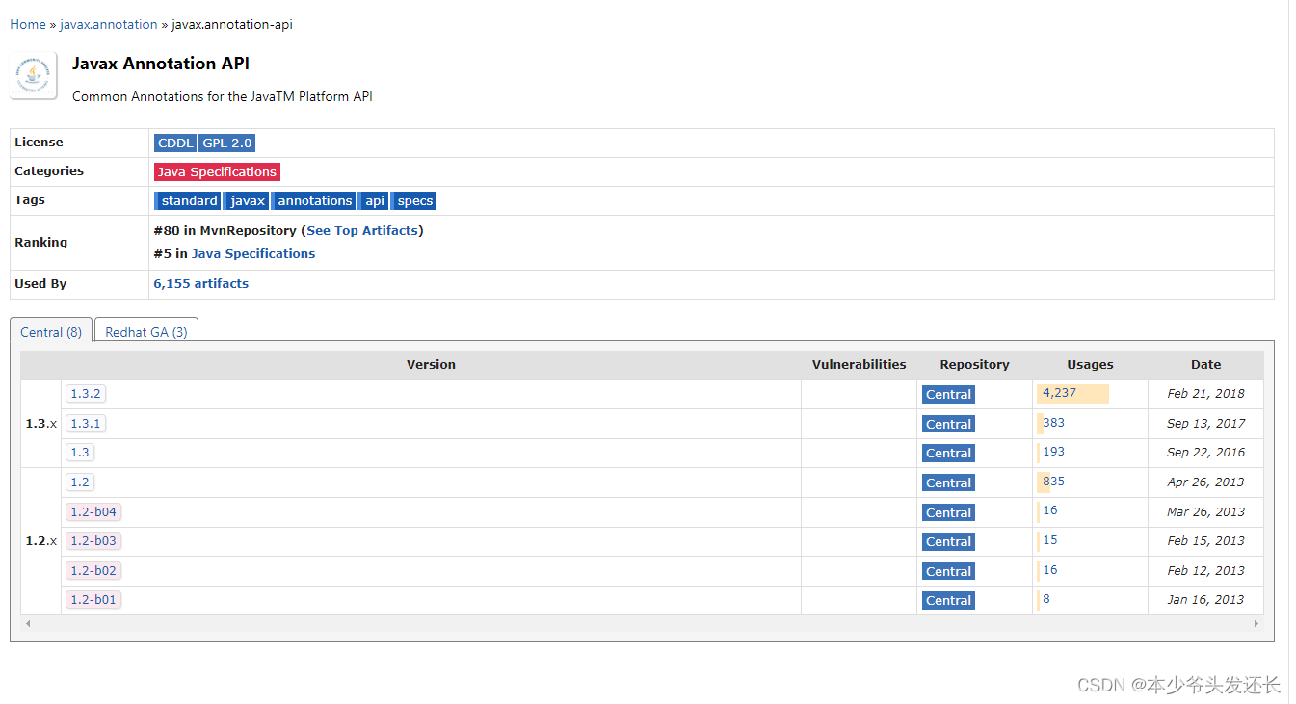Click the date Sep 22, 2016
Screen dimensions: 1296x704
[x=1205, y=452]
